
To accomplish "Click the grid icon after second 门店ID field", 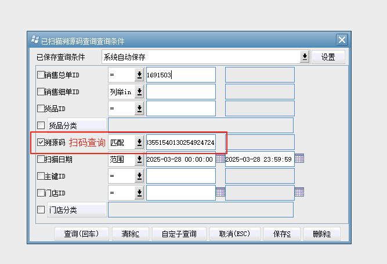I will [x=299, y=192].
